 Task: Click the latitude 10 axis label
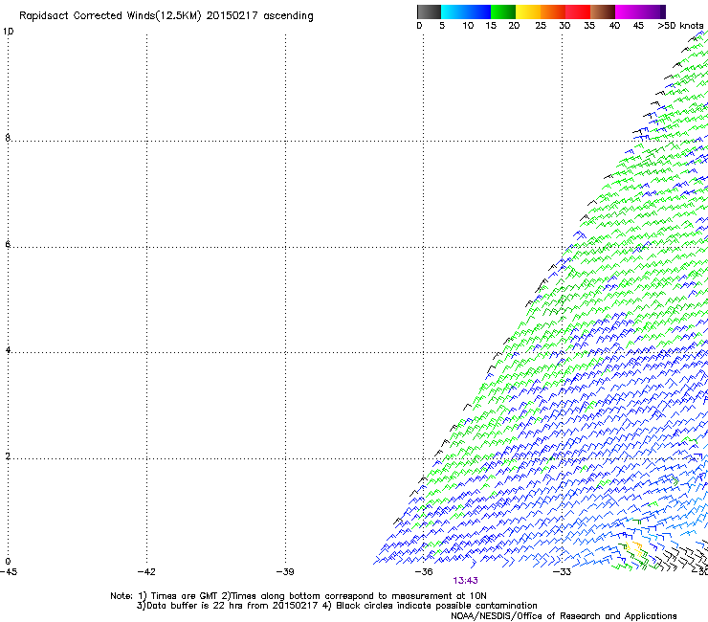click(x=8, y=32)
